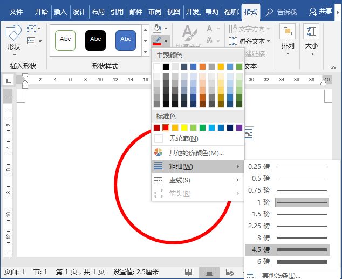Click the 粗细 line weight icon

coord(159,166)
